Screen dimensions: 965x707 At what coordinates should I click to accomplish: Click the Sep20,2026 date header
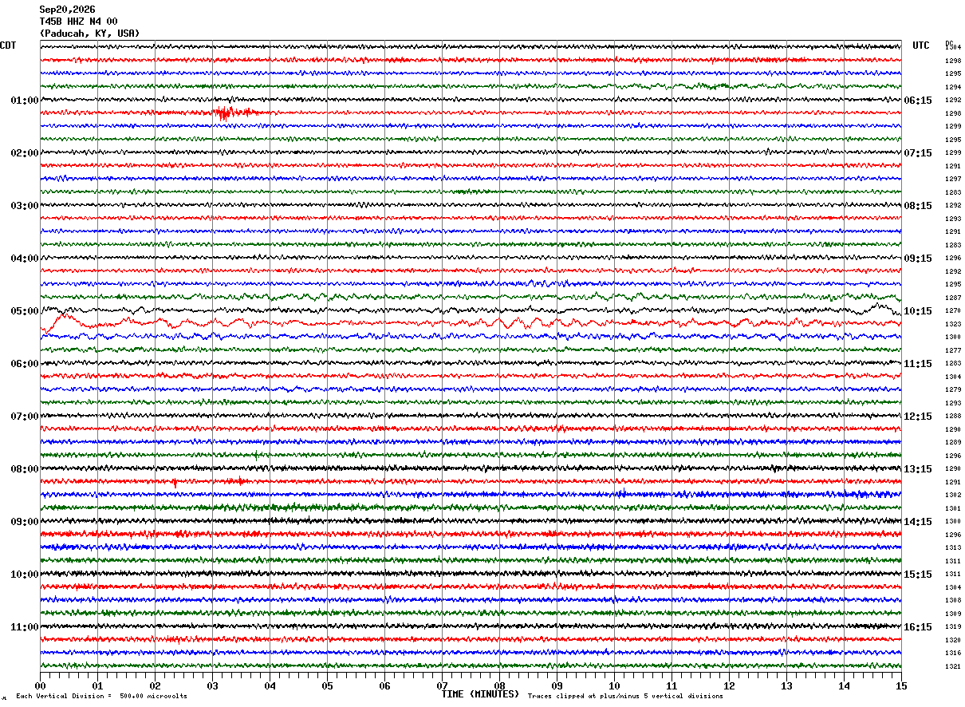(x=67, y=10)
